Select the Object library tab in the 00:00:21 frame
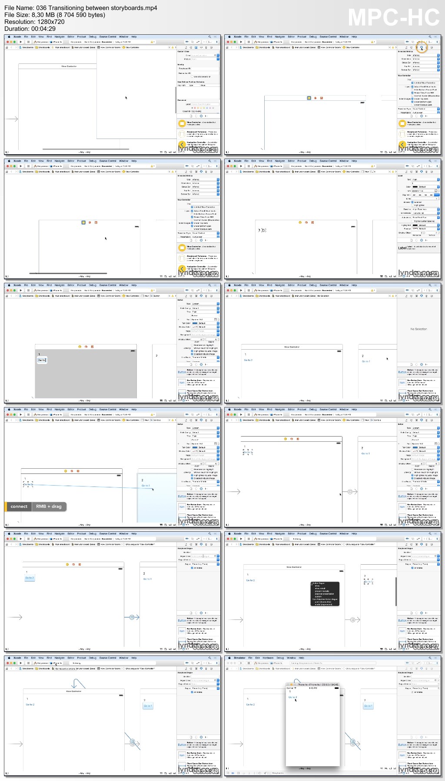The image size is (445, 781). coord(201,116)
